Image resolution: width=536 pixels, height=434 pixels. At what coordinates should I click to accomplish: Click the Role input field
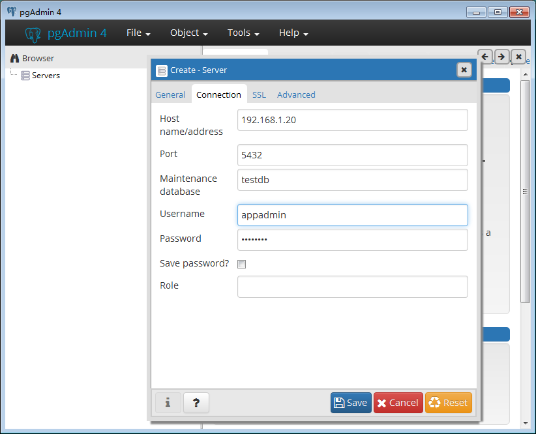pos(352,287)
